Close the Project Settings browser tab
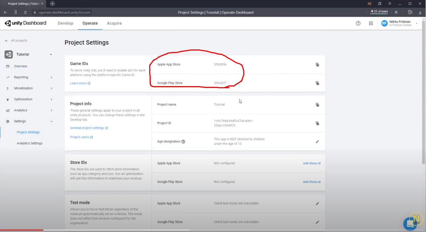This screenshot has width=426, height=232. pyautogui.click(x=42, y=4)
